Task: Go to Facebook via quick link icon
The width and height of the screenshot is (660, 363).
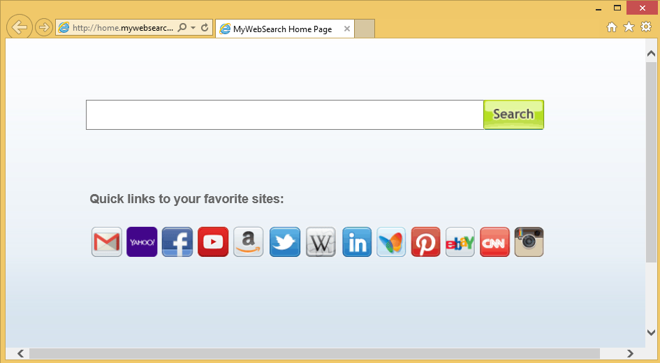Action: pos(177,242)
